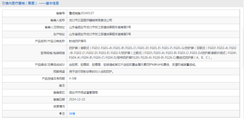The width and height of the screenshot is (244, 119).
Task: Click the 备案人名称 label
Action: pyautogui.click(x=58, y=20)
